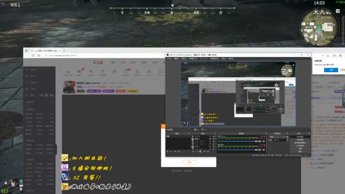This screenshot has height=194, width=345.
Task: Add a new scene in OBS Scenes dock
Action: click(x=167, y=152)
